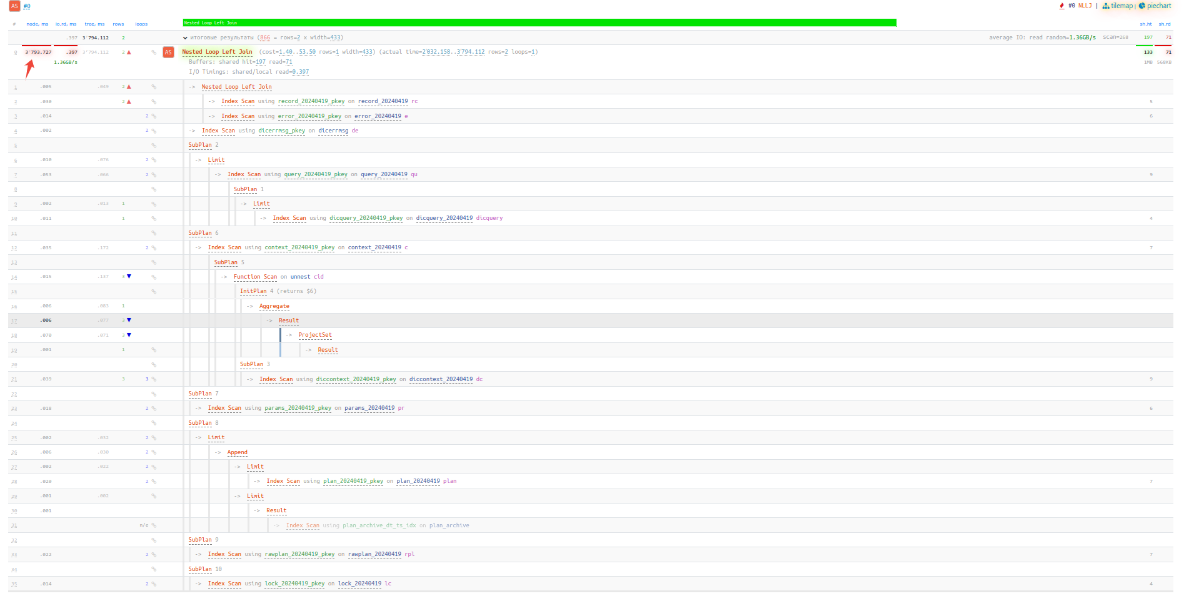Click link icon in dicquery_20240419 Index Scan row
1184x601 pixels.
coord(154,219)
